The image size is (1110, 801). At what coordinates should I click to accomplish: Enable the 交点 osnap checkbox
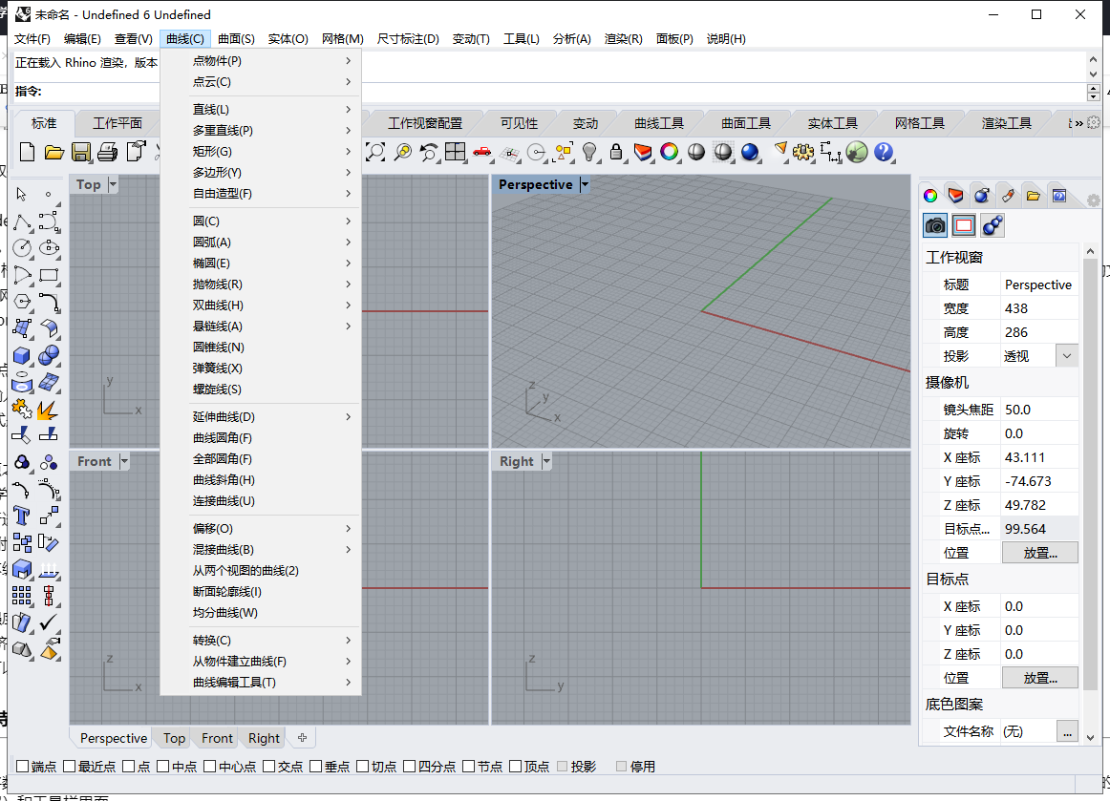(269, 767)
